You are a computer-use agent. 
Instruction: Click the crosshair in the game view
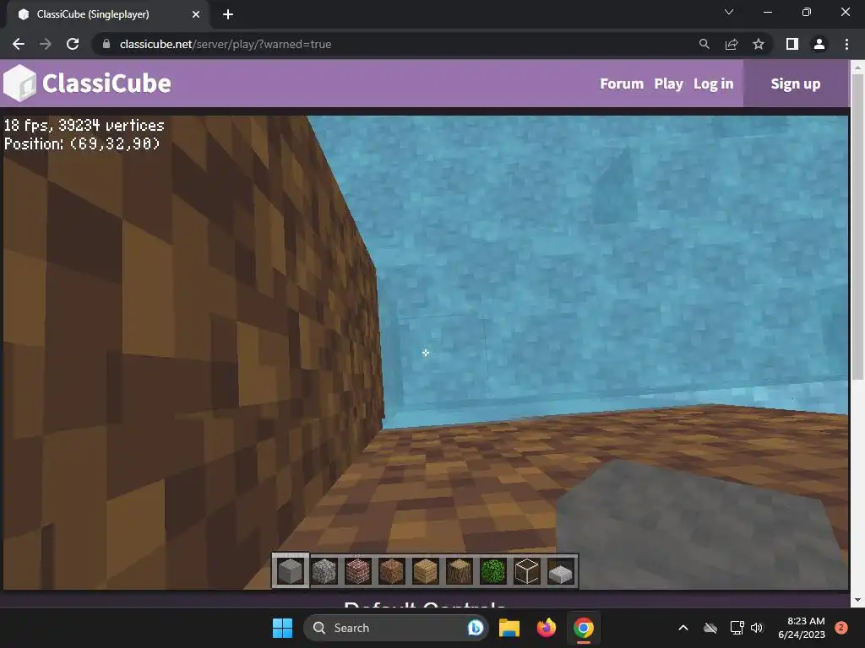coord(426,353)
